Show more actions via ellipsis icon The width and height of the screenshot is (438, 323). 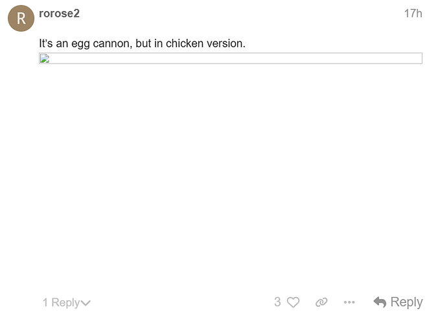349,302
